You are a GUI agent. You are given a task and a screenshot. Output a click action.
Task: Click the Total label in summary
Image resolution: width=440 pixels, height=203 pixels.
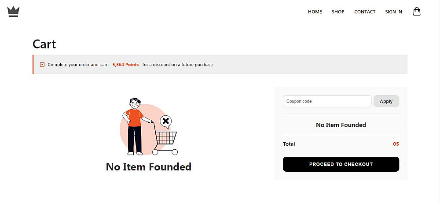tap(289, 144)
